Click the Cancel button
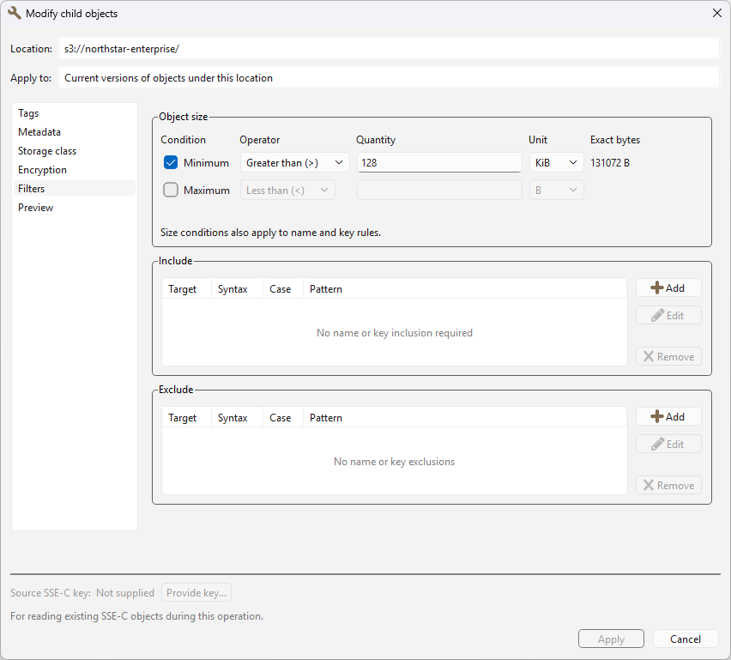Viewport: 731px width, 660px height. point(686,639)
